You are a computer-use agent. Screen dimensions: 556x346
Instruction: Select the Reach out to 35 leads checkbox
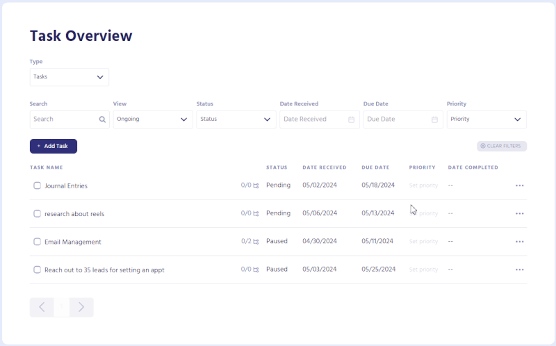(x=38, y=270)
